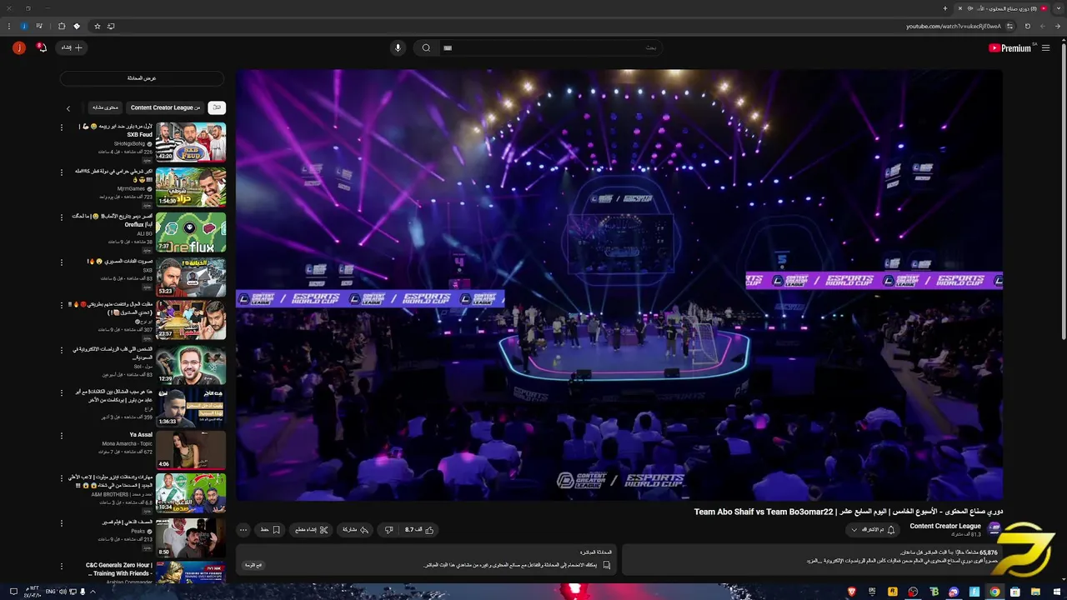
Task: Open the Peaks 8:50 video thumbnail
Action: pyautogui.click(x=191, y=538)
